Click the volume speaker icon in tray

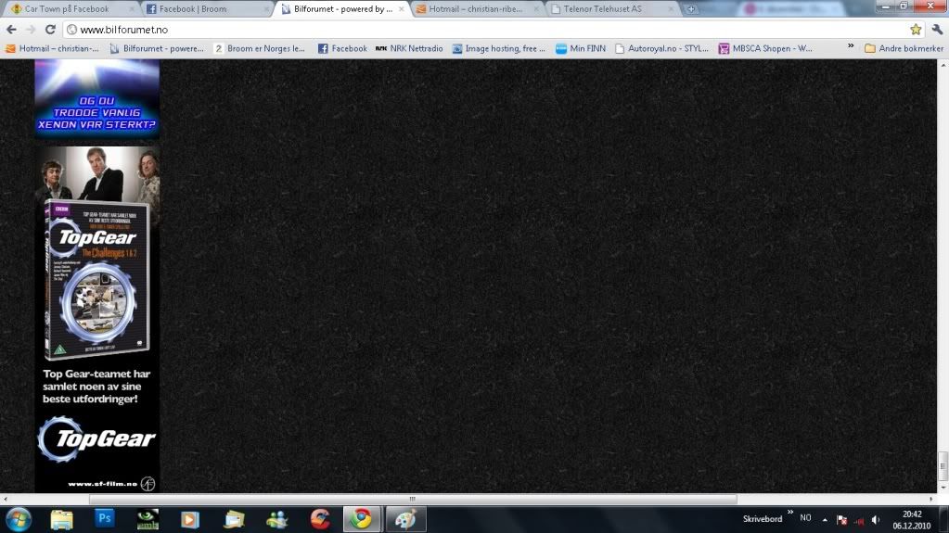point(876,519)
